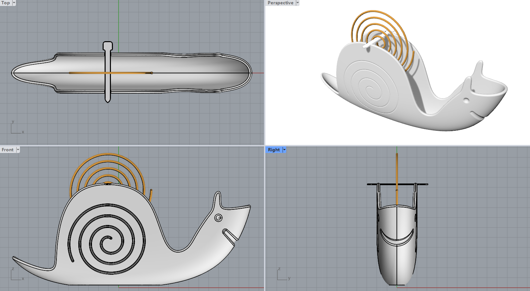
Task: Select the snail's mouth slot in Front view
Action: tap(230, 235)
